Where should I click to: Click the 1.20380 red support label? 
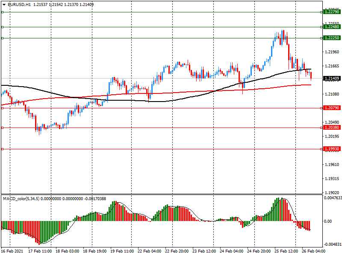click(332, 128)
